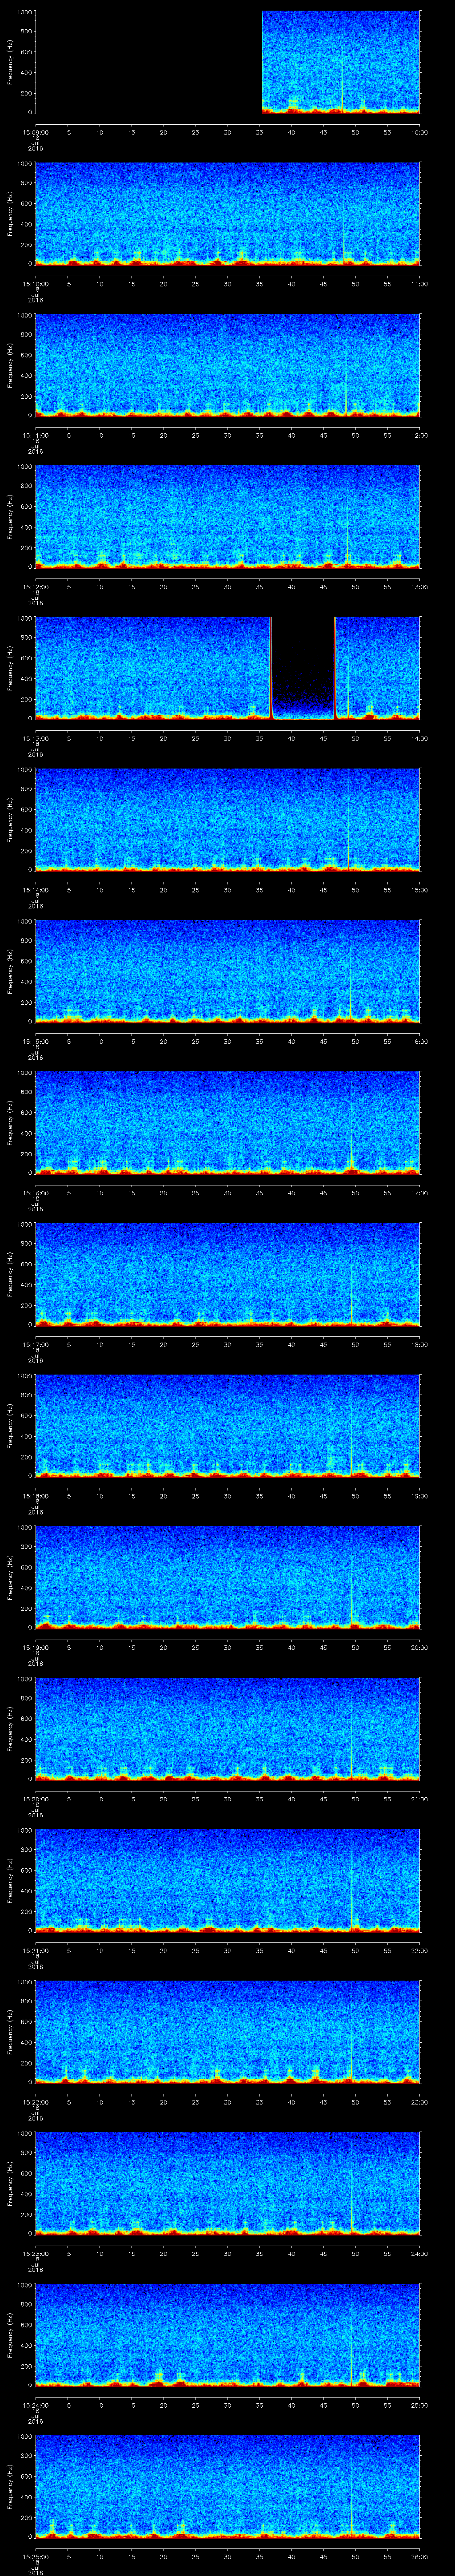Screen dimensions: 455x2576
Task: Select the spectrogram starting at 15:18:00
Action: click(x=227, y=1426)
